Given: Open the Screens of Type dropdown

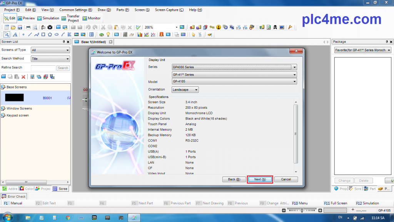Looking at the screenshot, I should pyautogui.click(x=50, y=50).
